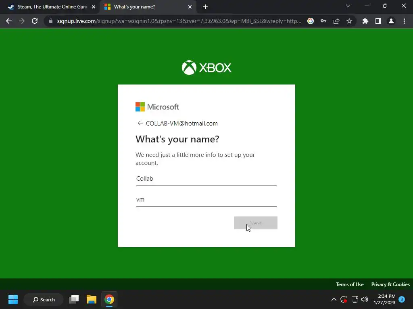
Task: Open the sync status tray icon
Action: pyautogui.click(x=344, y=299)
